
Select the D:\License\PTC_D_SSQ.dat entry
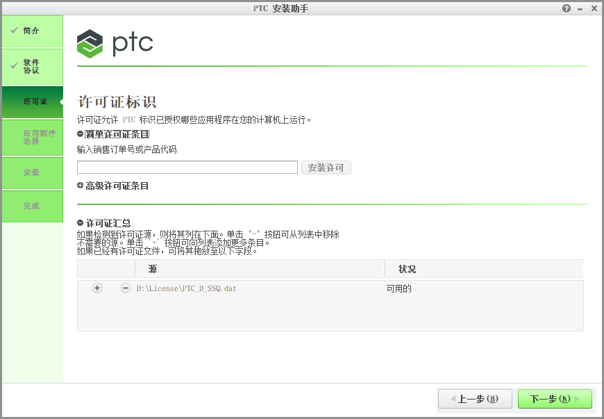click(187, 288)
